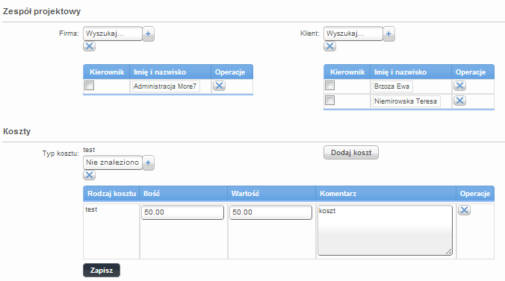The image size is (505, 281).
Task: Click the Niemirowska Teresa name field
Action: coord(406,101)
